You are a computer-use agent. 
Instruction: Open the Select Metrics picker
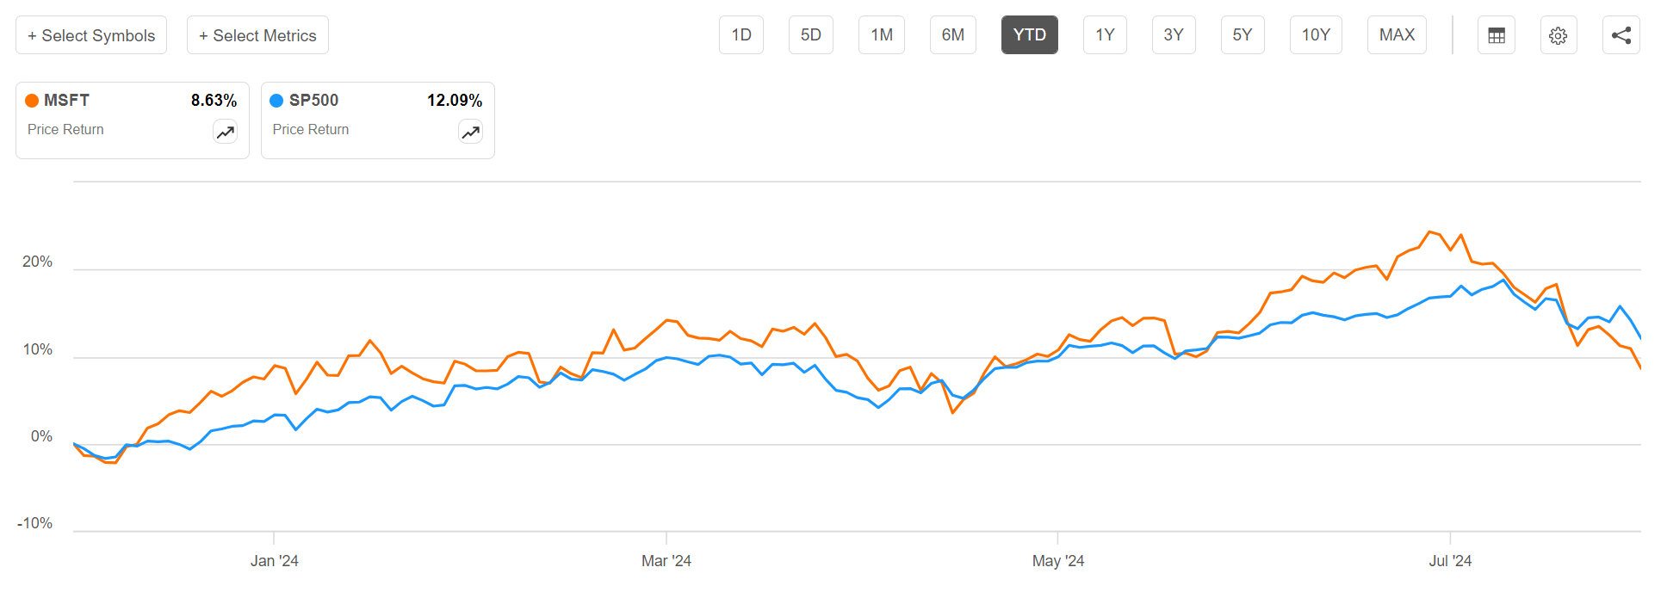[257, 35]
